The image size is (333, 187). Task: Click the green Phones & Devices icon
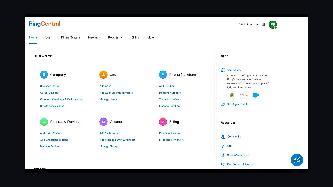[x=44, y=122]
